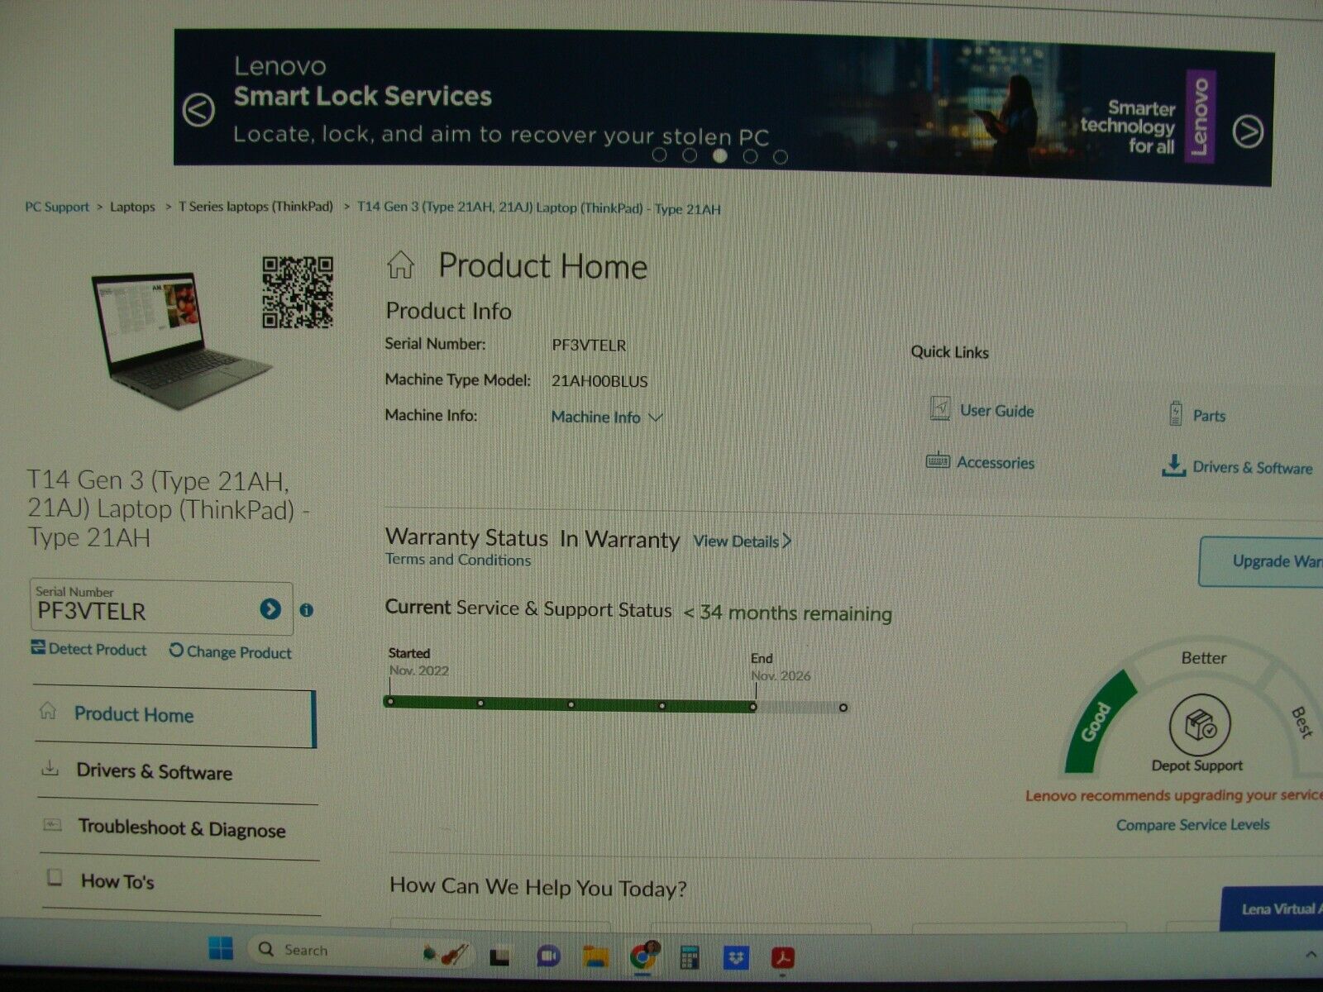Click the User Guide book icon

940,408
